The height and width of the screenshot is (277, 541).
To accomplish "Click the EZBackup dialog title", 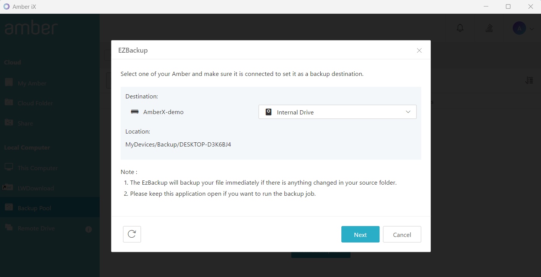I will point(133,50).
